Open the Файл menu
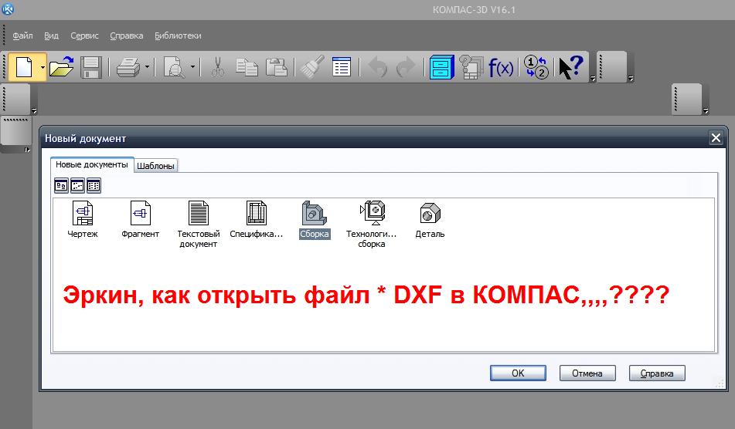Viewport: 735px width, 429px height. [x=22, y=35]
